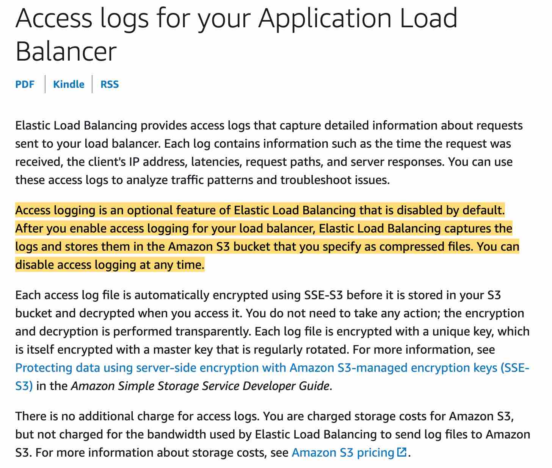Click the words 'troubleshoot issues' in first paragraph

[334, 180]
